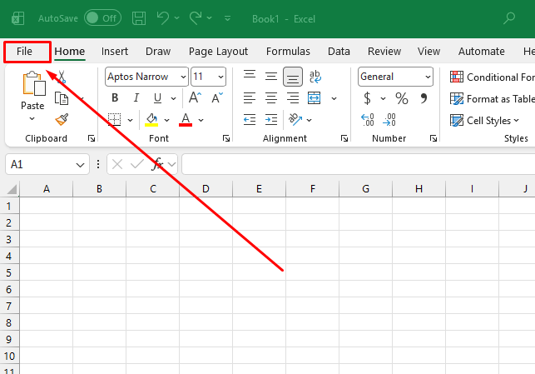Screen dimensions: 535x374
Task: Select Align Left icon
Action: 250,98
